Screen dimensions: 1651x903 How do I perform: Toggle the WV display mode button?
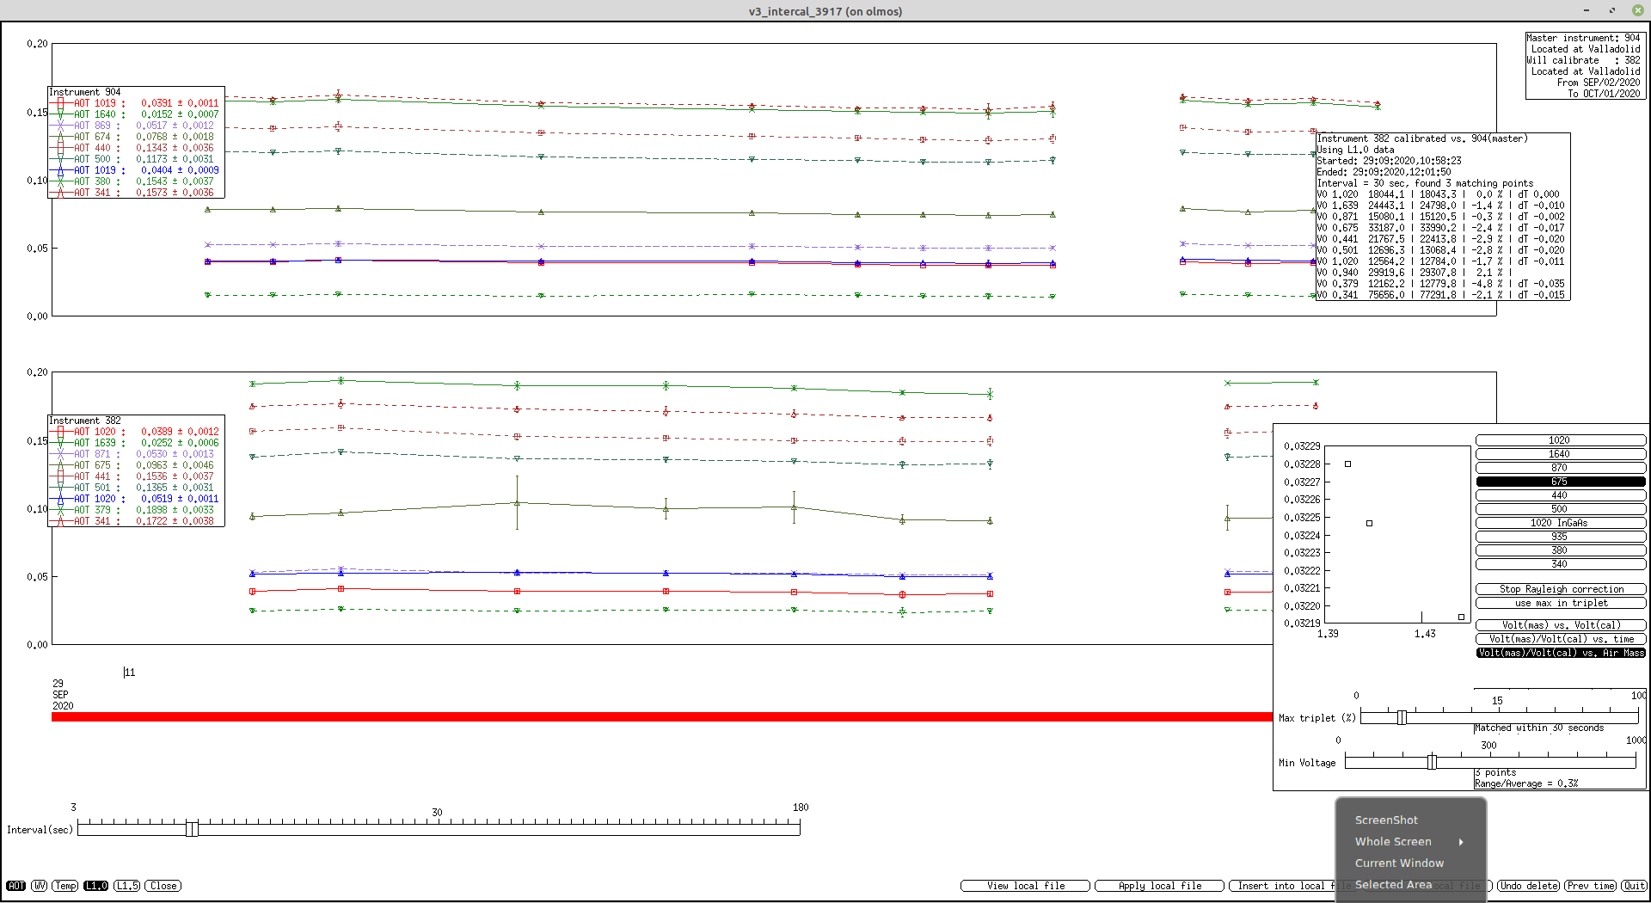(x=40, y=886)
